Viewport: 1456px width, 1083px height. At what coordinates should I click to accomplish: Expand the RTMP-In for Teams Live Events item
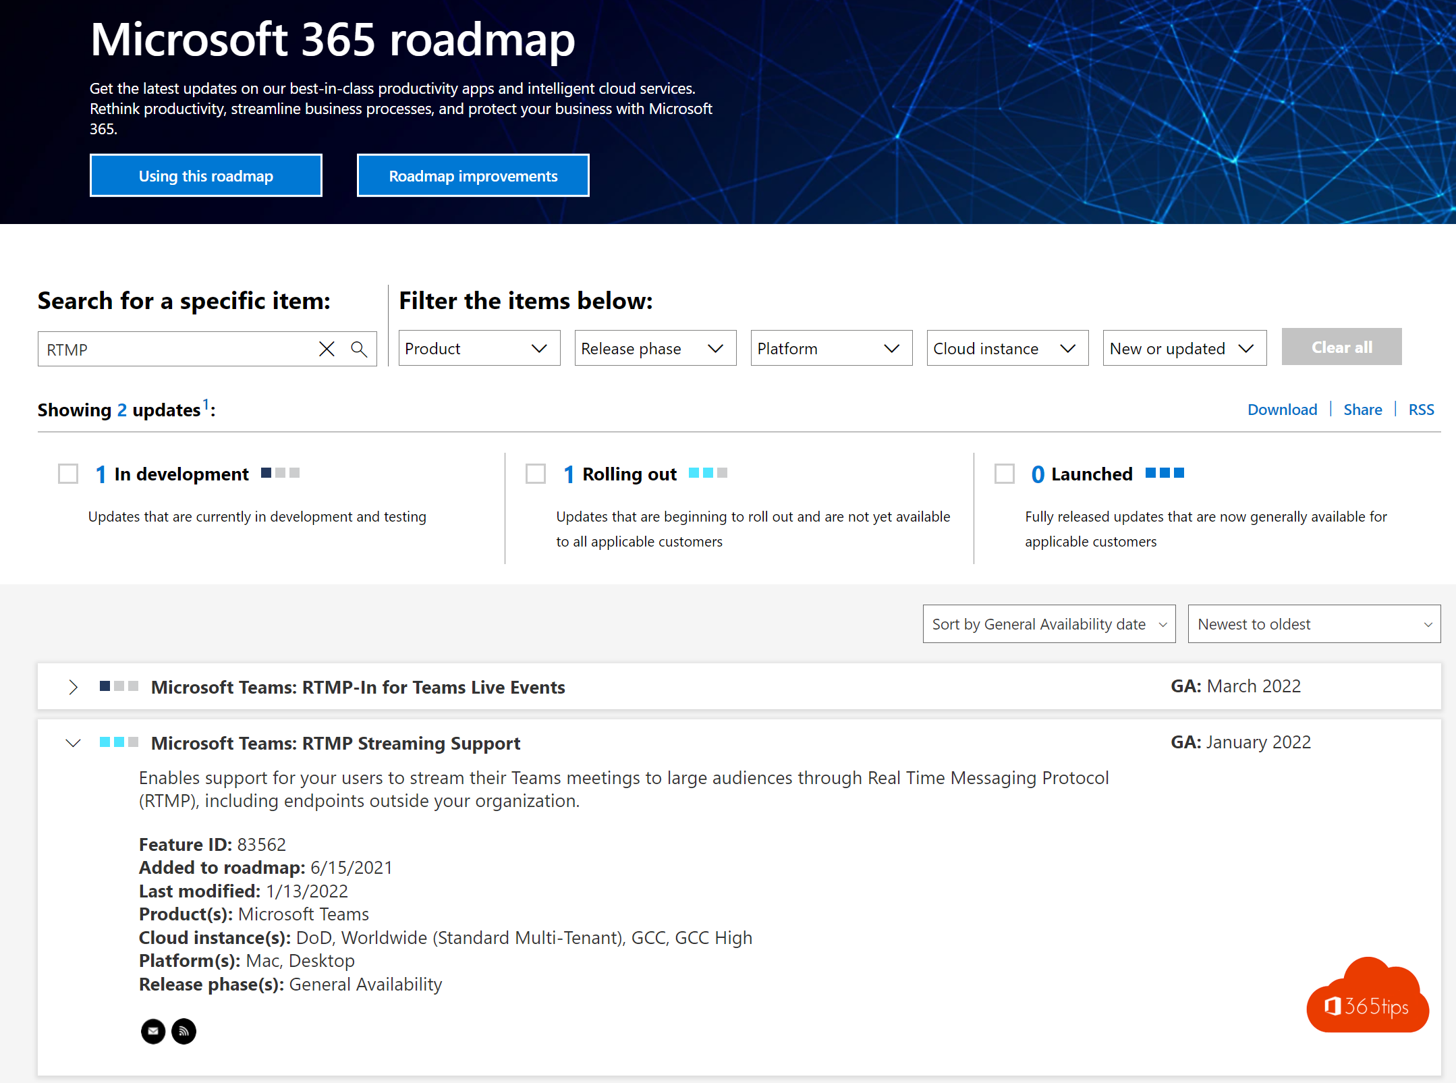click(74, 687)
